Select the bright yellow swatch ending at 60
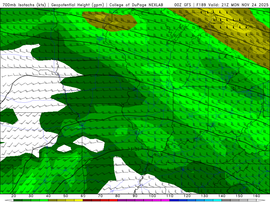This screenshot has height=202, width=270. tap(79, 200)
